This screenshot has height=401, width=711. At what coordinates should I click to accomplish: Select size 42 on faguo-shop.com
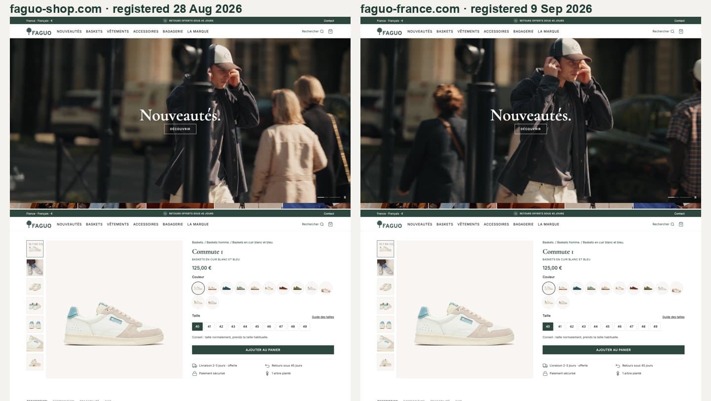pos(221,327)
